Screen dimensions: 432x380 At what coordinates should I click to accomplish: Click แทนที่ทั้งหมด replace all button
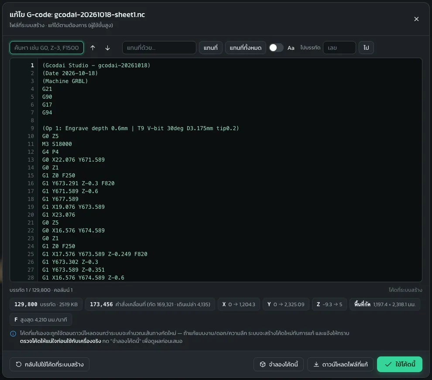click(x=246, y=48)
